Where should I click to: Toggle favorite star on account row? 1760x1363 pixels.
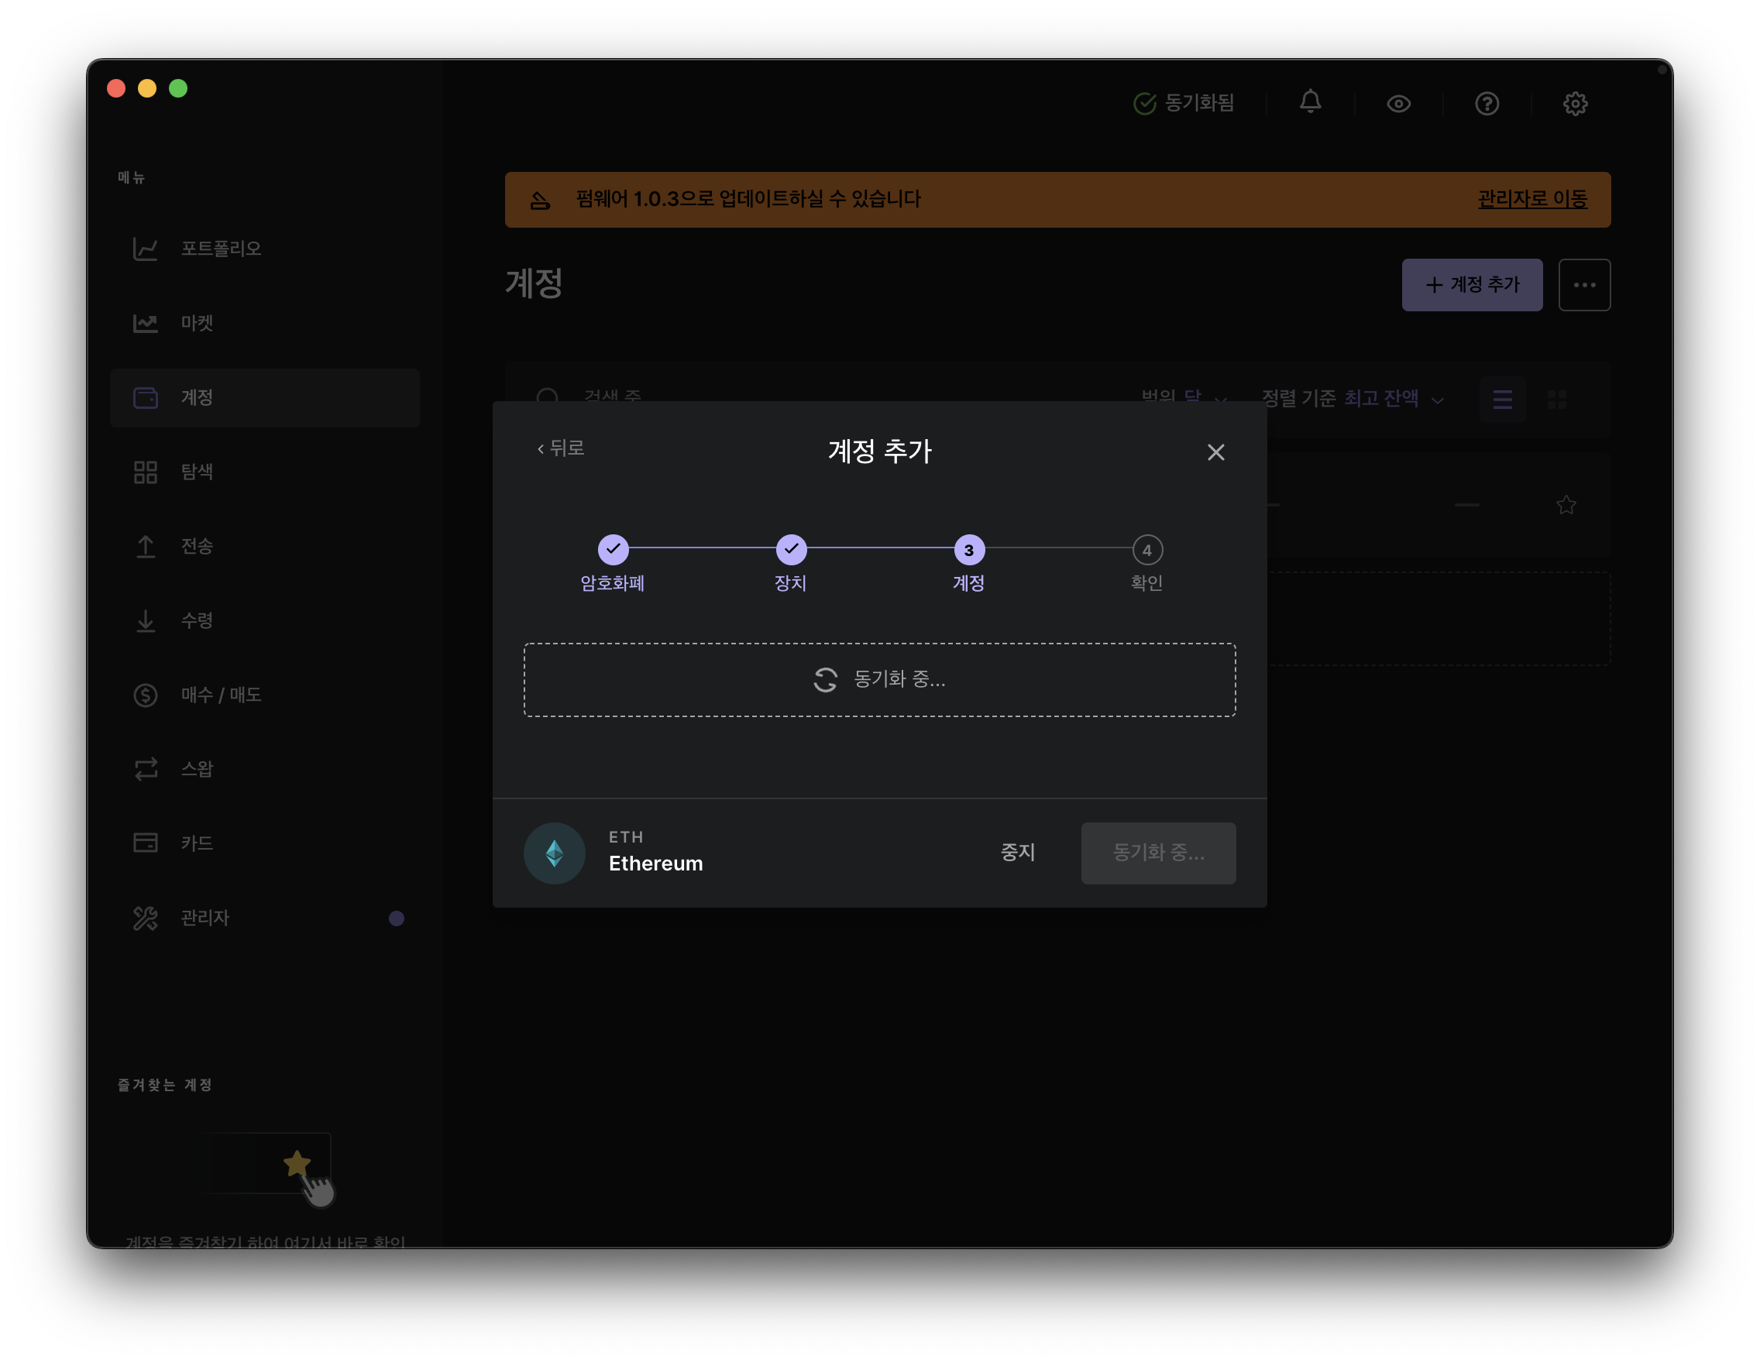tap(1565, 505)
